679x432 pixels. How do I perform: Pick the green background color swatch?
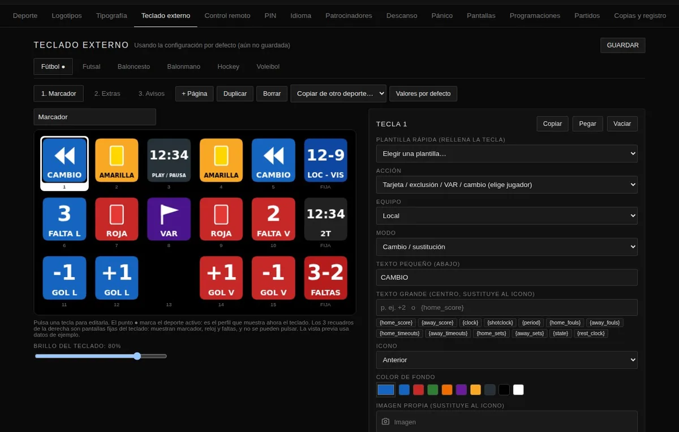click(x=433, y=390)
